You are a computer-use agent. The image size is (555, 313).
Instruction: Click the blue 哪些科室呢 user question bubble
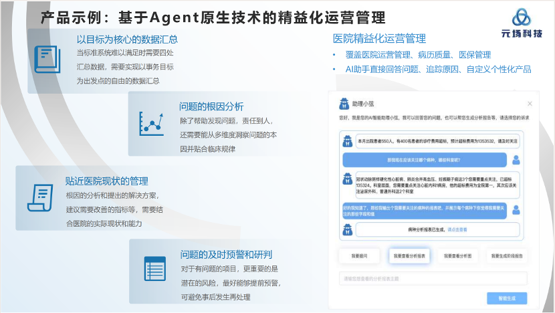[x=425, y=160]
